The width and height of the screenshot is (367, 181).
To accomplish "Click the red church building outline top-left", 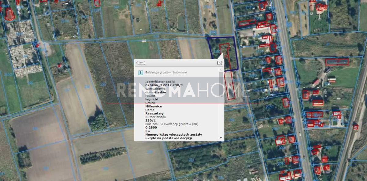I will 9,14.
